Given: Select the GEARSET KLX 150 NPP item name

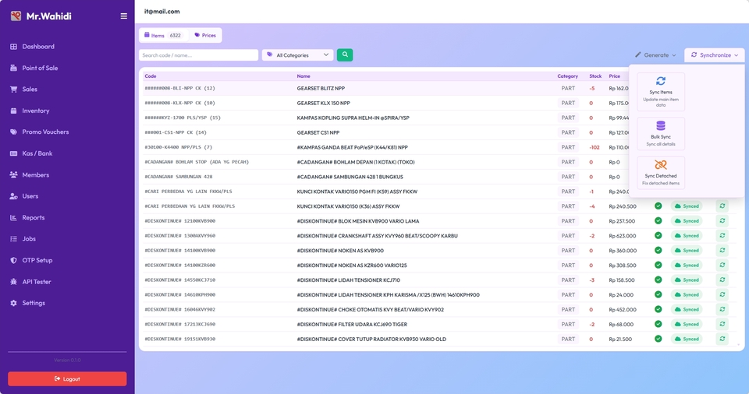Looking at the screenshot, I should pyautogui.click(x=323, y=103).
